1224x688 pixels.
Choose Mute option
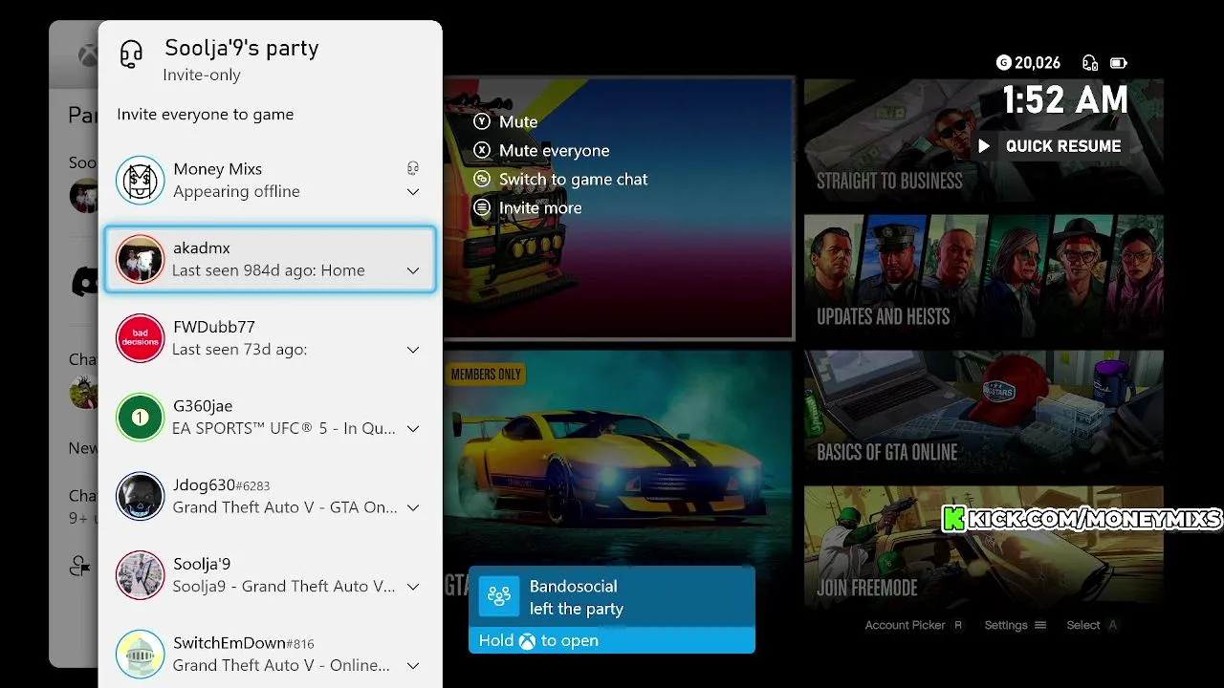tap(518, 122)
